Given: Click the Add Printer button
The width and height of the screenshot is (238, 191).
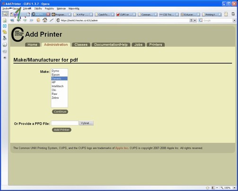Looking at the screenshot, I should [x=62, y=130].
